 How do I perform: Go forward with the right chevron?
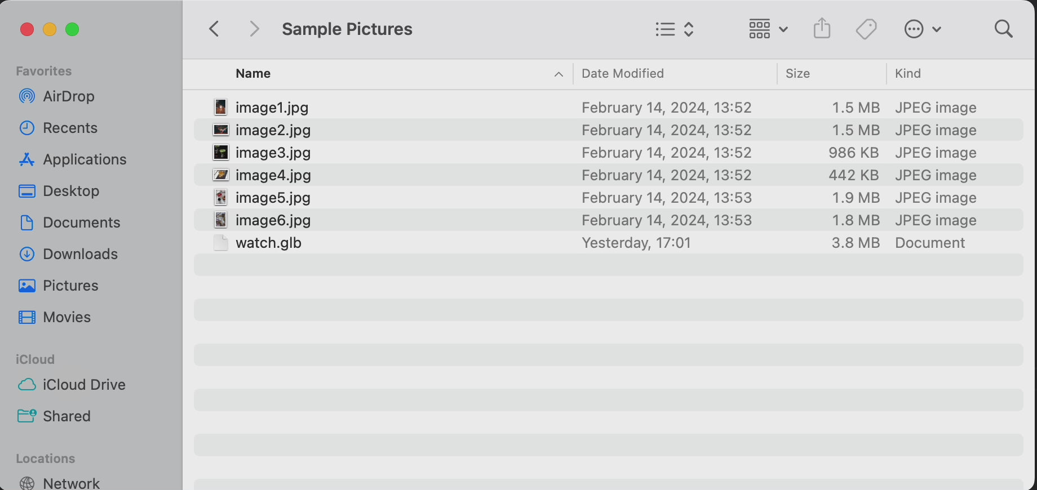coord(255,29)
